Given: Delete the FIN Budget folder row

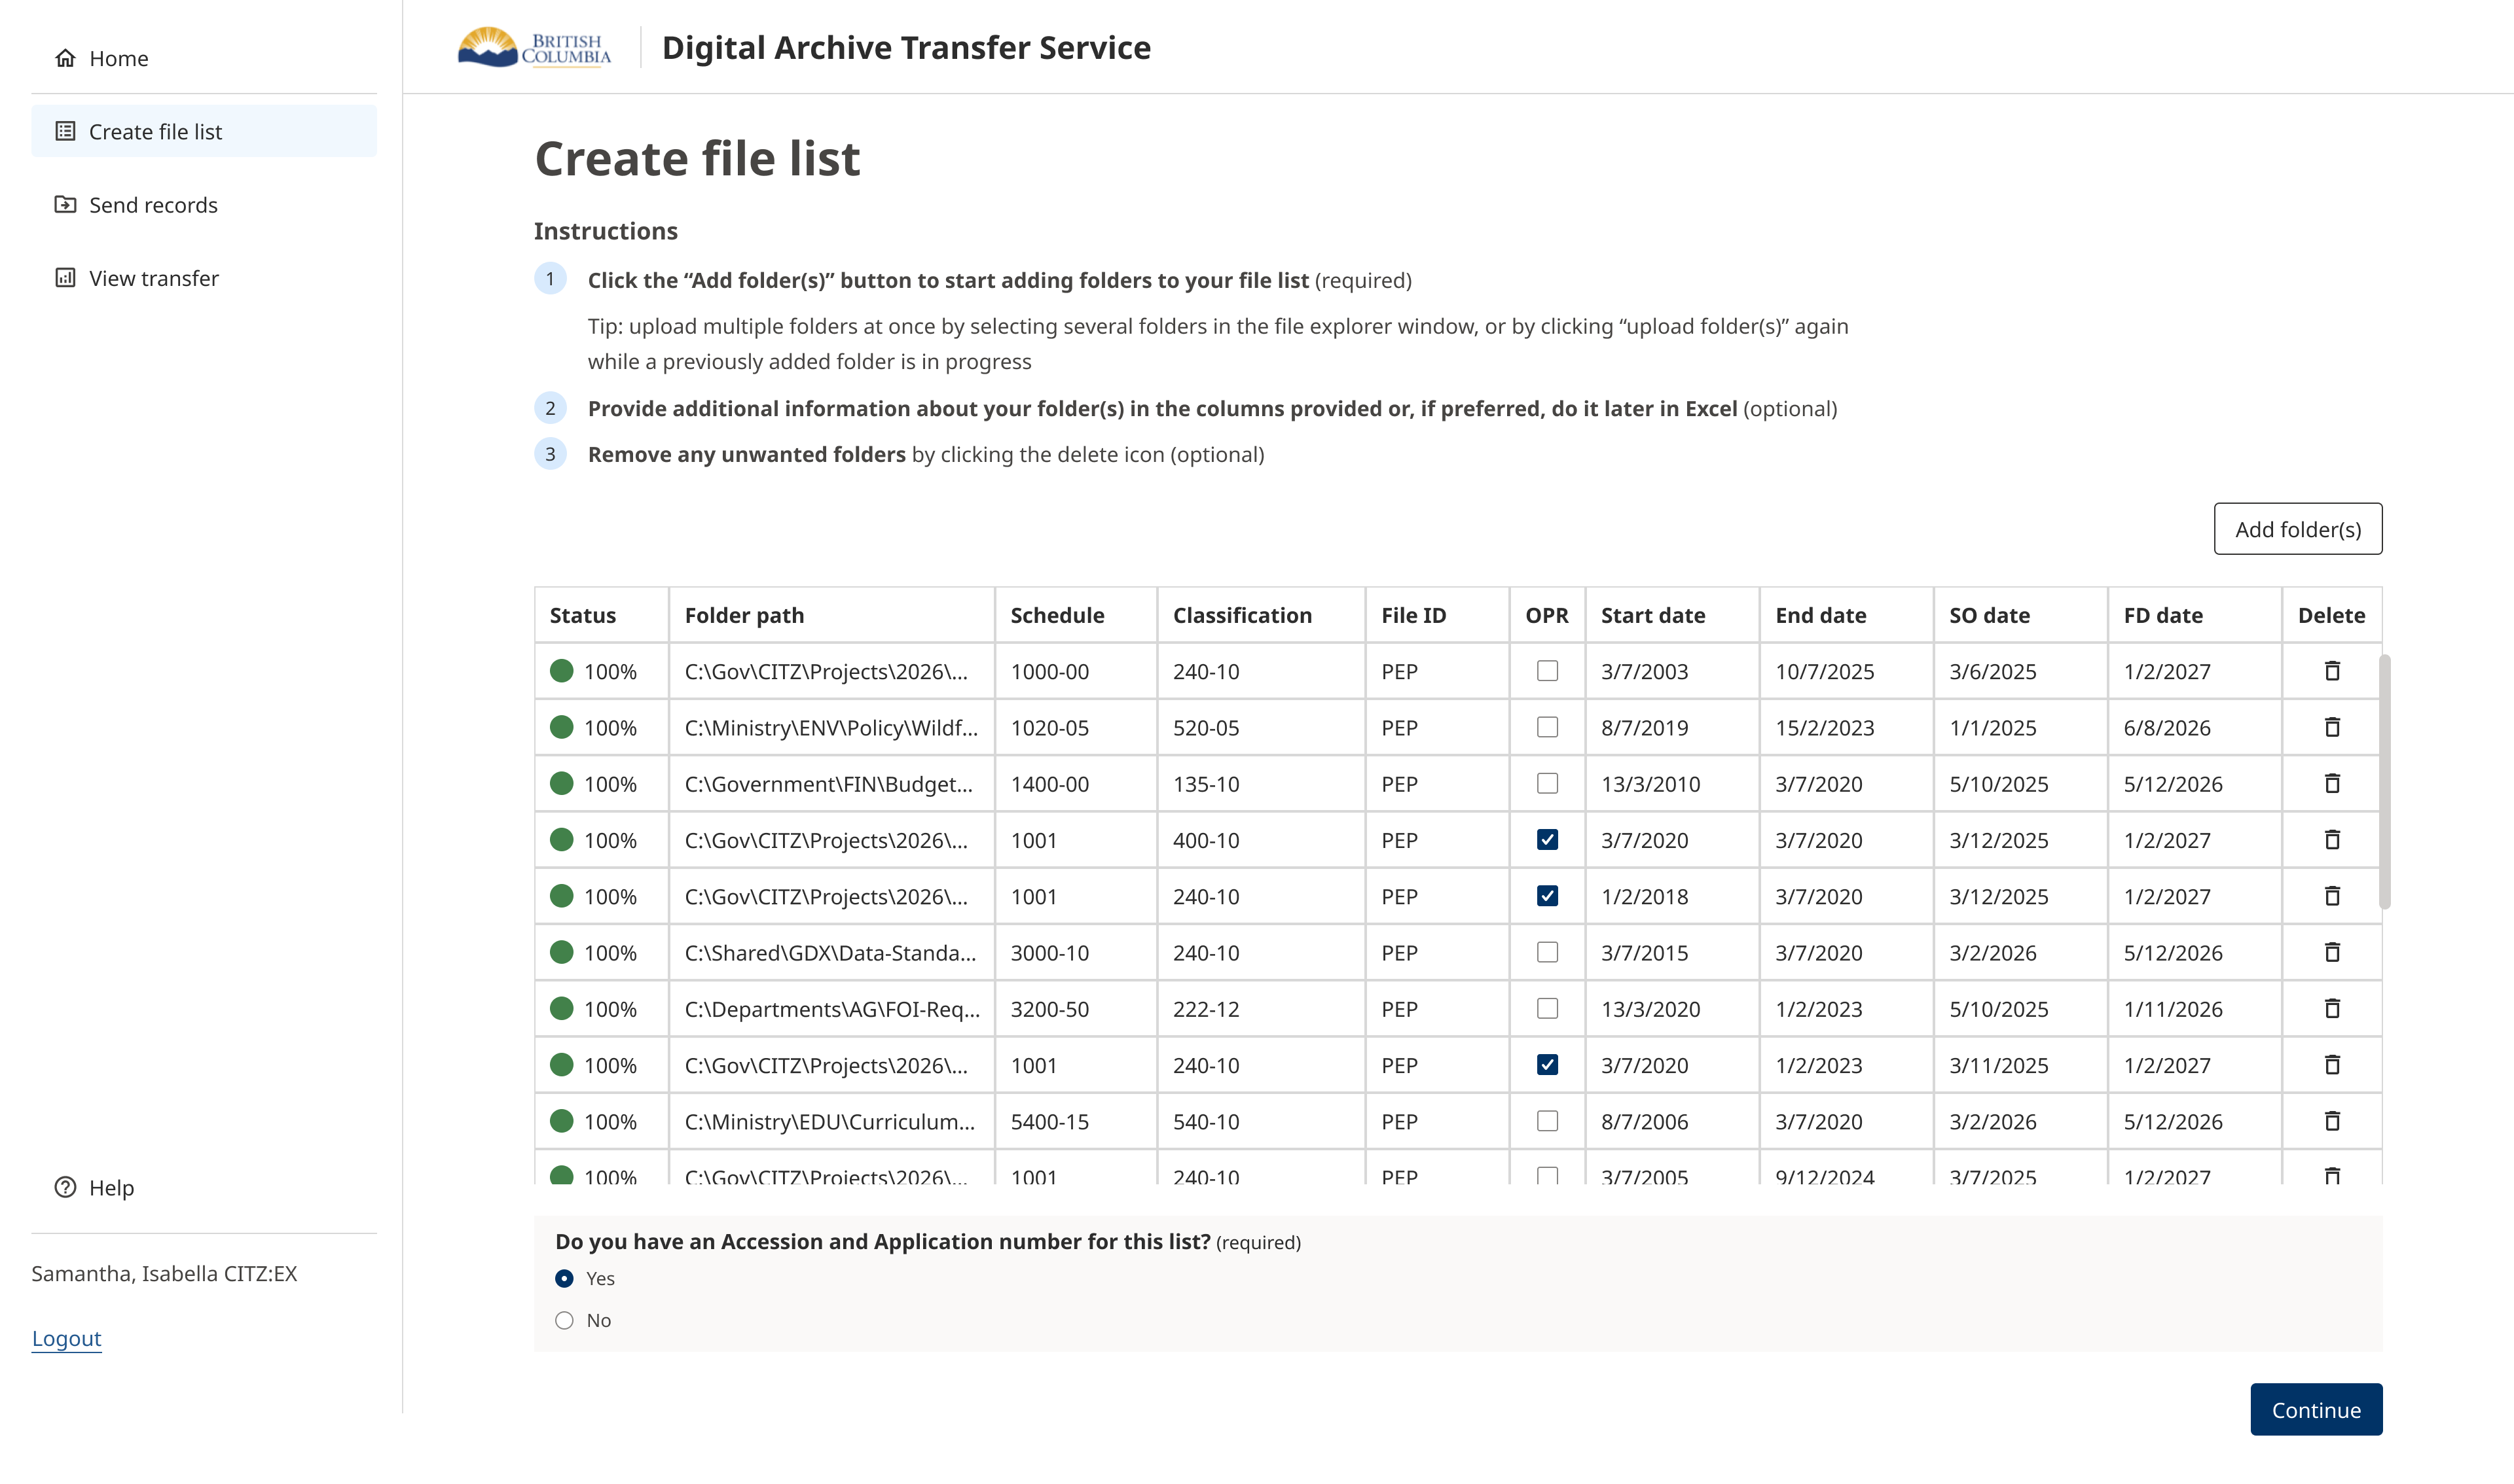Looking at the screenshot, I should (x=2331, y=783).
